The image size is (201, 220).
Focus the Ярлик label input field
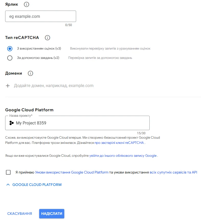point(41,16)
